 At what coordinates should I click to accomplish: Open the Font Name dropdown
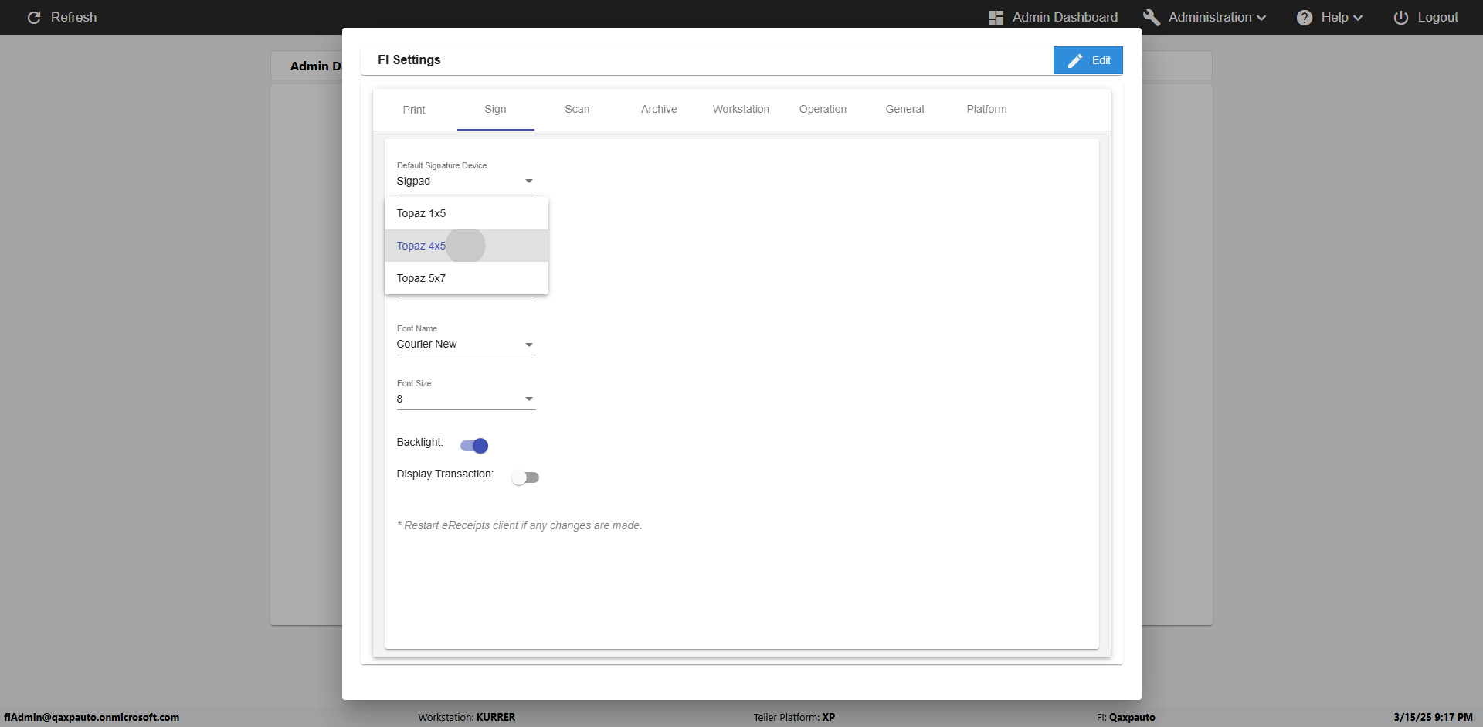coord(466,345)
